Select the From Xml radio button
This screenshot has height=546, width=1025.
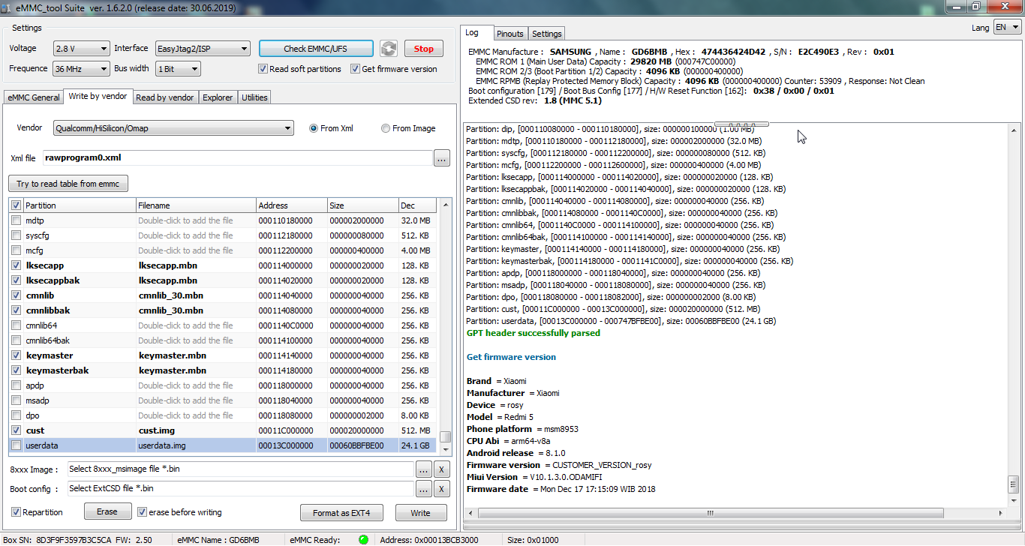tap(314, 128)
